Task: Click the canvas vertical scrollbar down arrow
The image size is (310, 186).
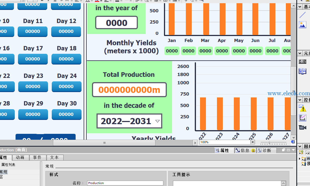Action: (x=293, y=138)
